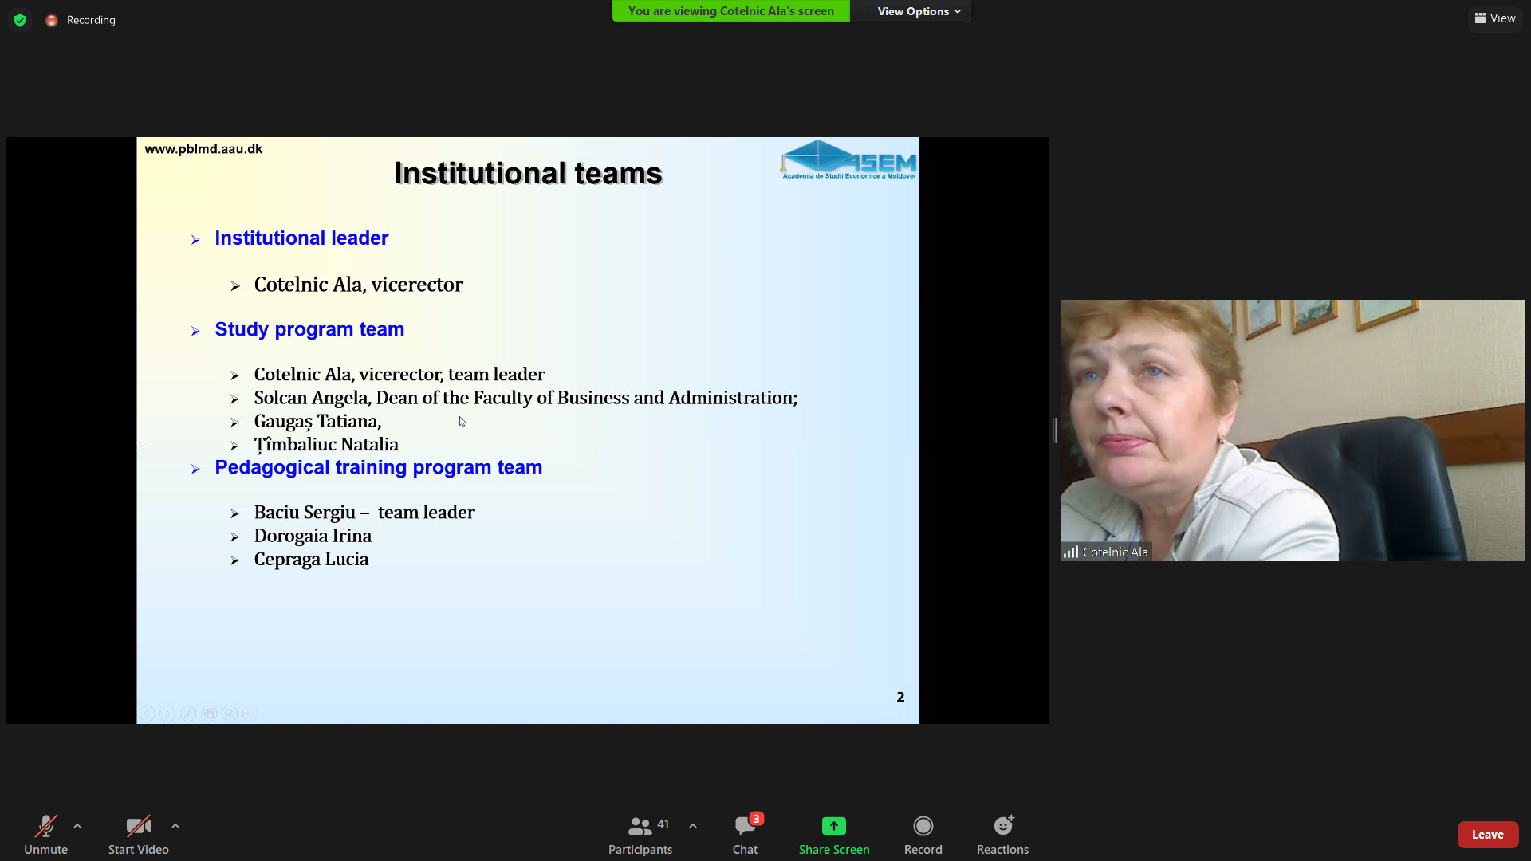Select Cotelnic Ala's video thumbnail
Screen dimensions: 1531x861
tap(1293, 431)
